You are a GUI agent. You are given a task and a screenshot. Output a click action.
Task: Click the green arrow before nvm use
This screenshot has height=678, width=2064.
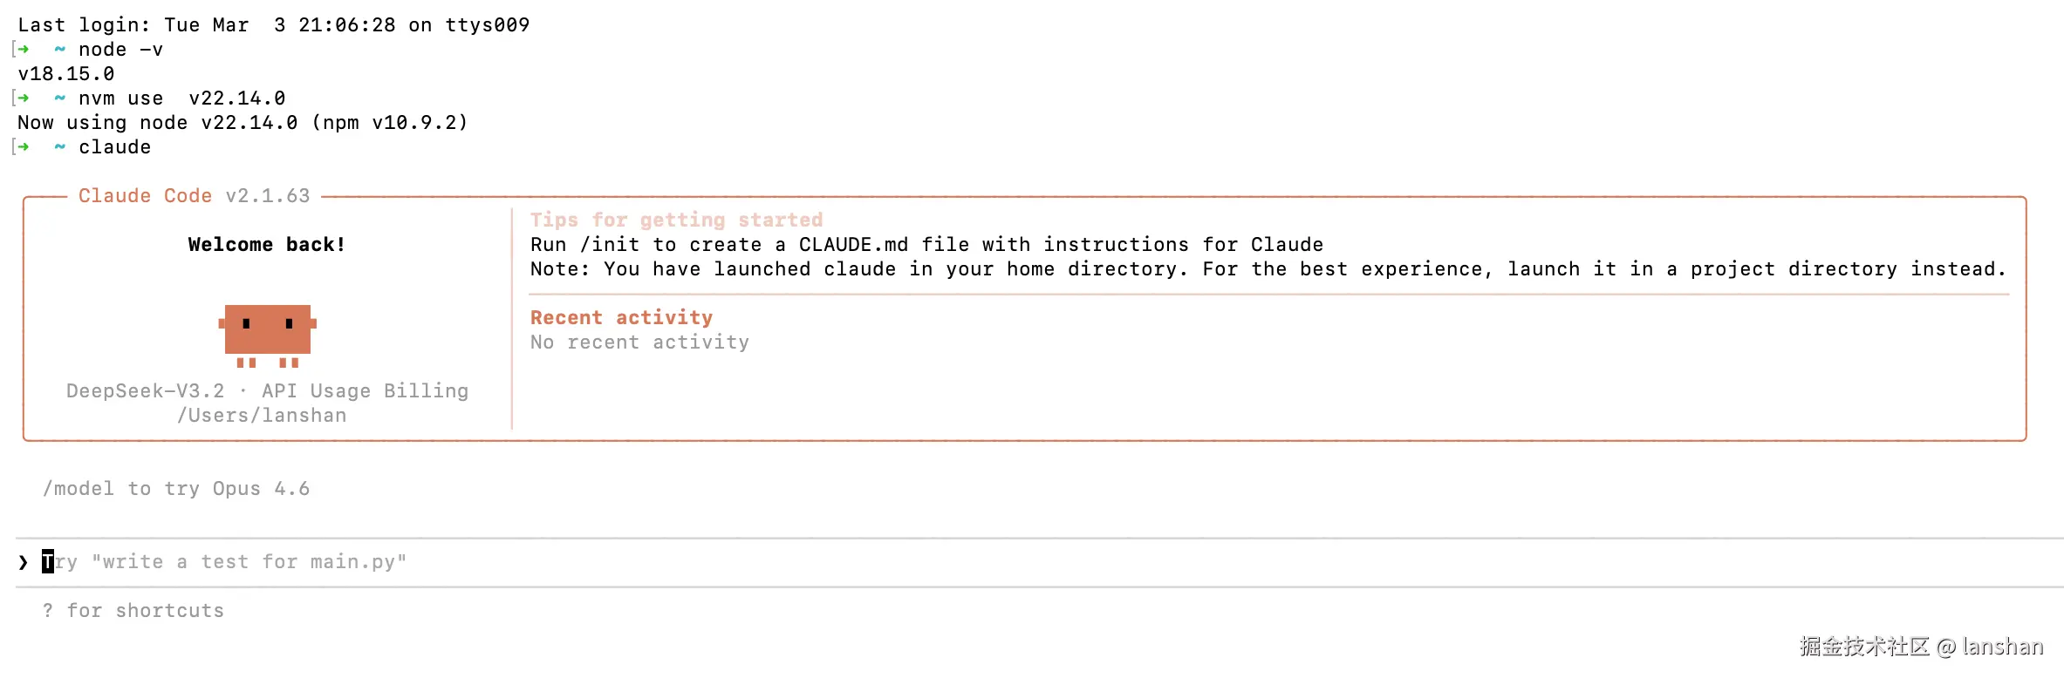tap(24, 98)
